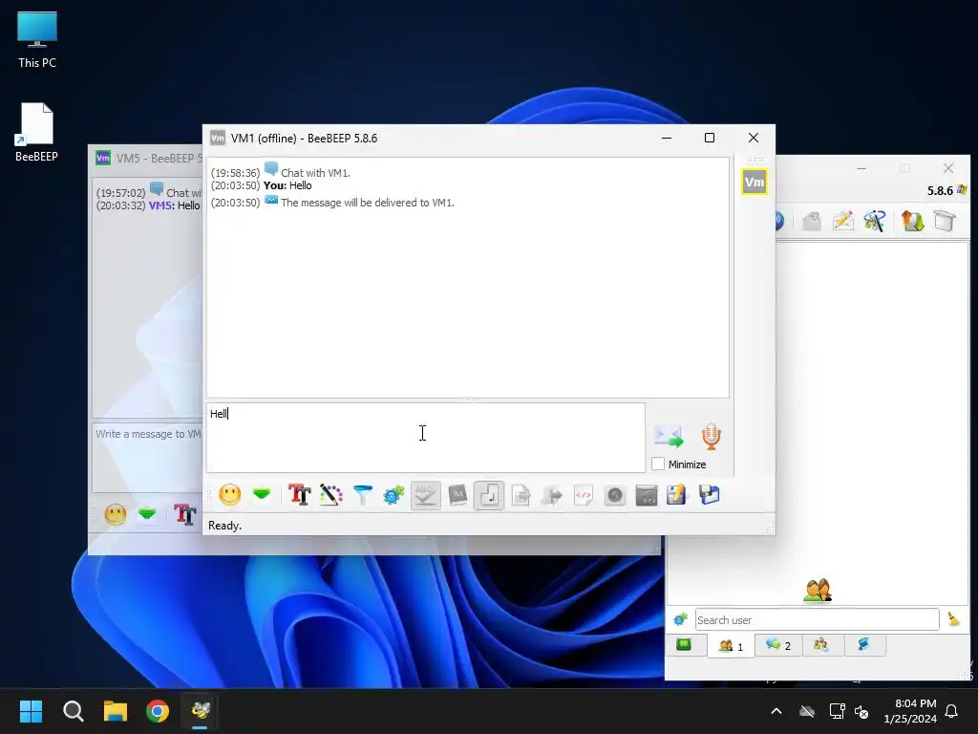Open the Windows Start menu
The image size is (978, 734).
pyautogui.click(x=31, y=711)
